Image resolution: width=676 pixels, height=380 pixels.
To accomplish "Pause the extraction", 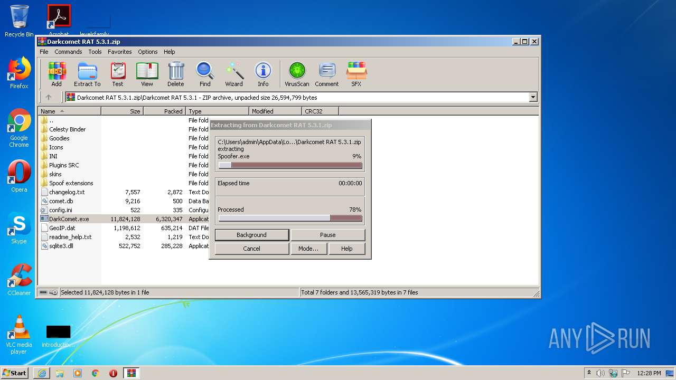I will (328, 235).
